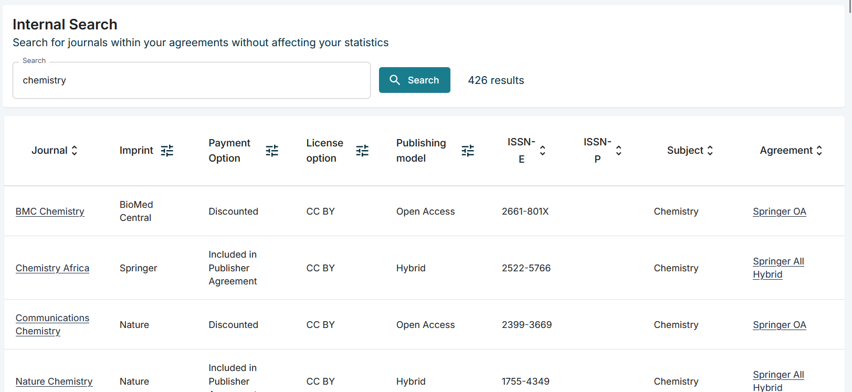Click the License option header text

click(325, 151)
